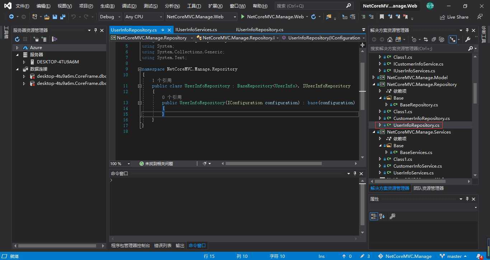Click the Find in Files toolbar icon
This screenshot has width=490, height=260.
pos(329,17)
